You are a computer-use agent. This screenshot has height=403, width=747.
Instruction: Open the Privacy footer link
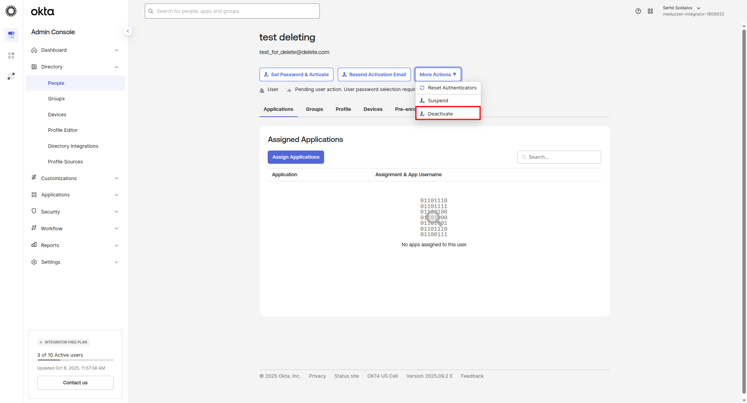coord(317,376)
